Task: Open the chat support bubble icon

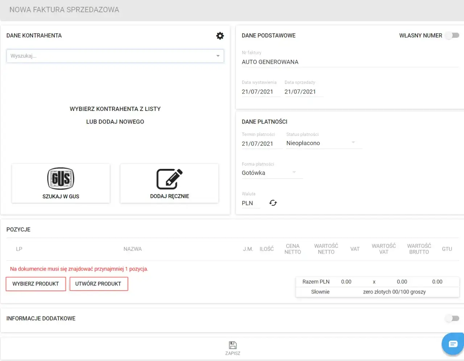Action: point(453,344)
